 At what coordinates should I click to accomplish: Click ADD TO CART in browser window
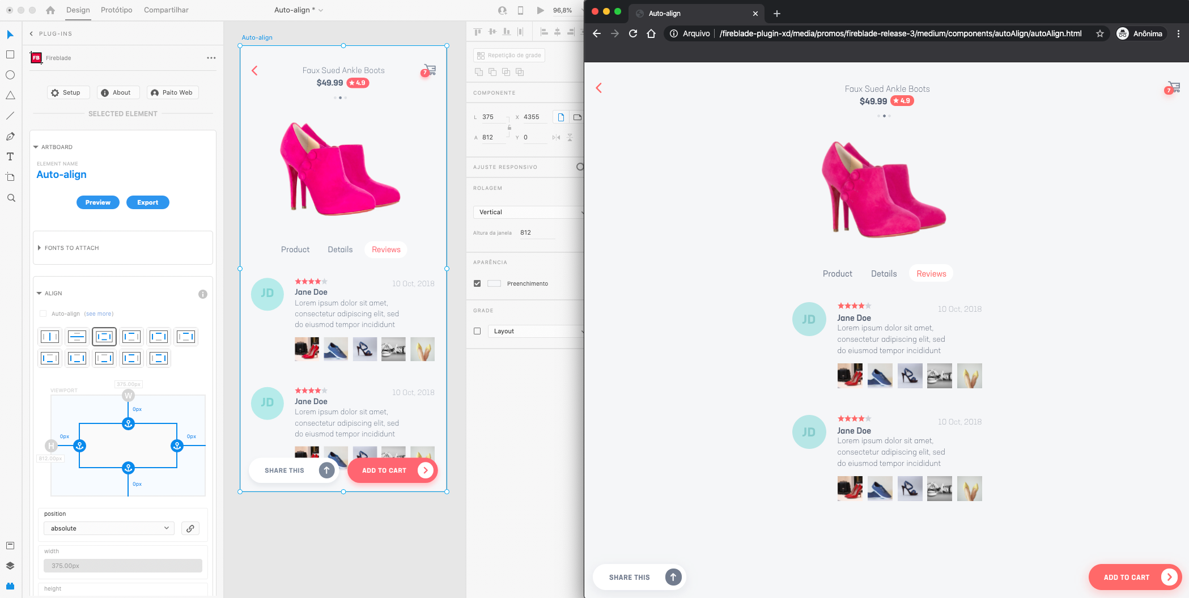[x=1135, y=577]
